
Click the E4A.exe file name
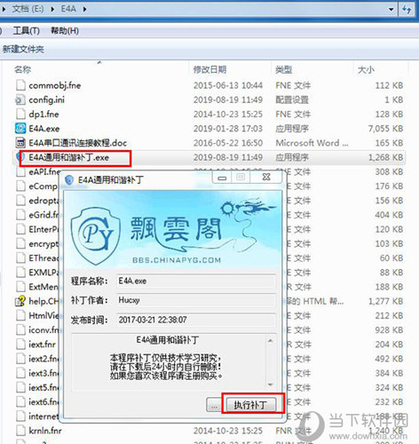[44, 129]
